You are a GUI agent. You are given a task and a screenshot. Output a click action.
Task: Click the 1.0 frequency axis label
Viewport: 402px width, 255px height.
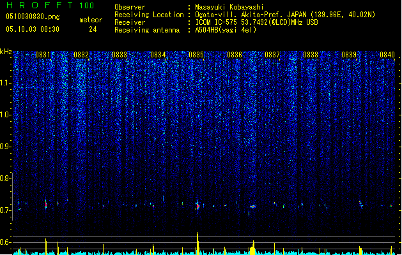tap(5, 115)
